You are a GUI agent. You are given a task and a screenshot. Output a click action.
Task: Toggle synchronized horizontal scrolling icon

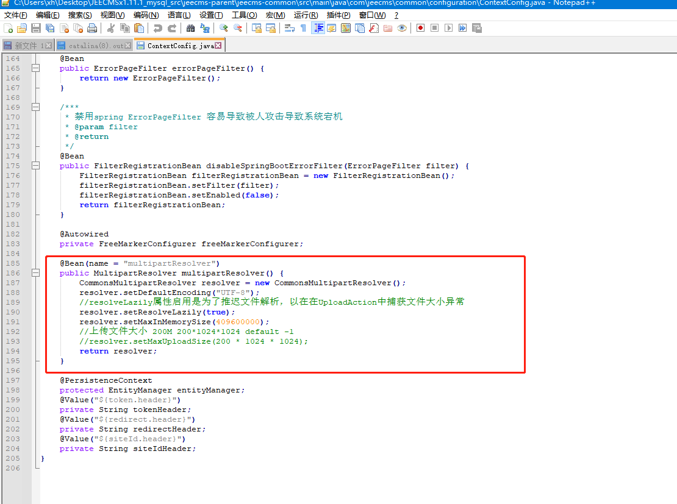pos(271,29)
